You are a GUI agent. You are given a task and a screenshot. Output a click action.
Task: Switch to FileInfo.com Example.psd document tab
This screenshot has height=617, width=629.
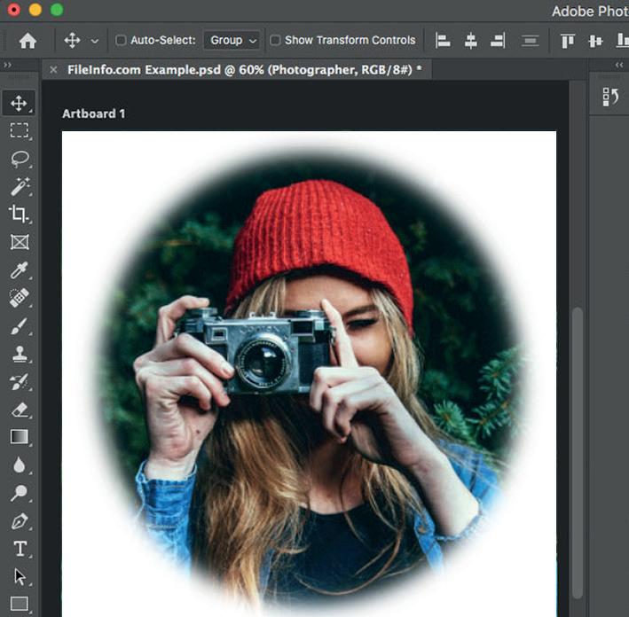click(x=240, y=69)
